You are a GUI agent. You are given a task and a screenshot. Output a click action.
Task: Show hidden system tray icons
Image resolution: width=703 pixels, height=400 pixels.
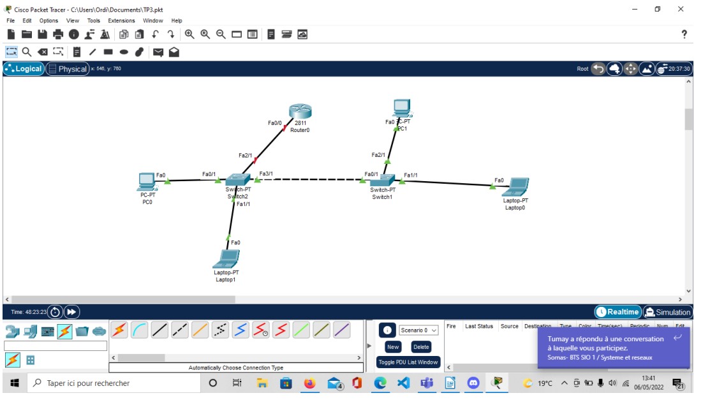coord(564,383)
